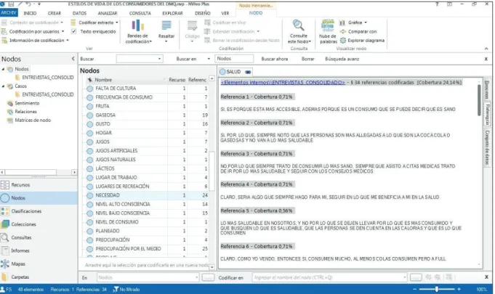The height and width of the screenshot is (294, 495).
Task: Close the find bar with X
Action: coord(486,59)
